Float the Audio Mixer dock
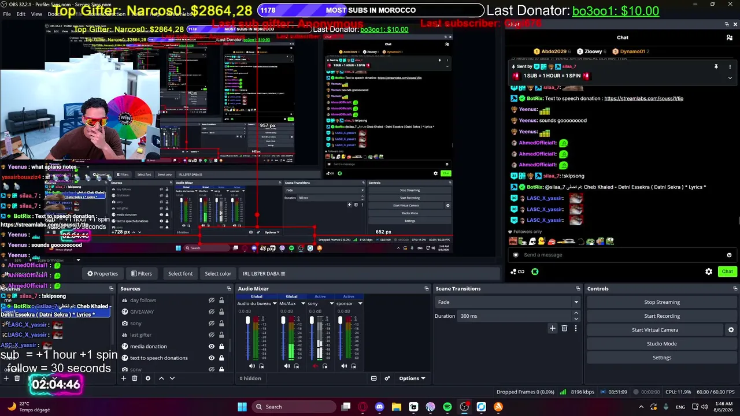Image resolution: width=740 pixels, height=416 pixels. [427, 288]
